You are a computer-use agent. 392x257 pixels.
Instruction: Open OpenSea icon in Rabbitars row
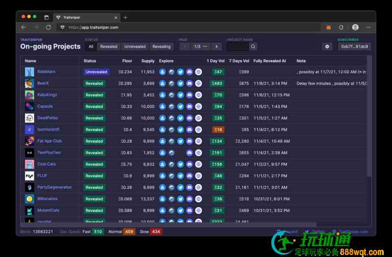pyautogui.click(x=163, y=72)
